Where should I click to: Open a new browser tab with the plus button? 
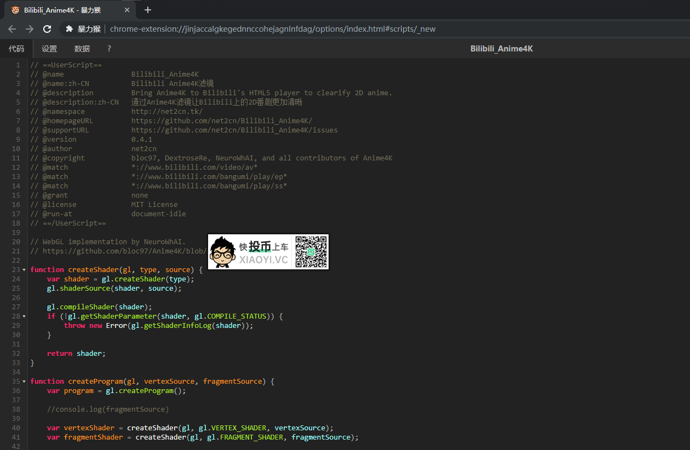[x=148, y=10]
